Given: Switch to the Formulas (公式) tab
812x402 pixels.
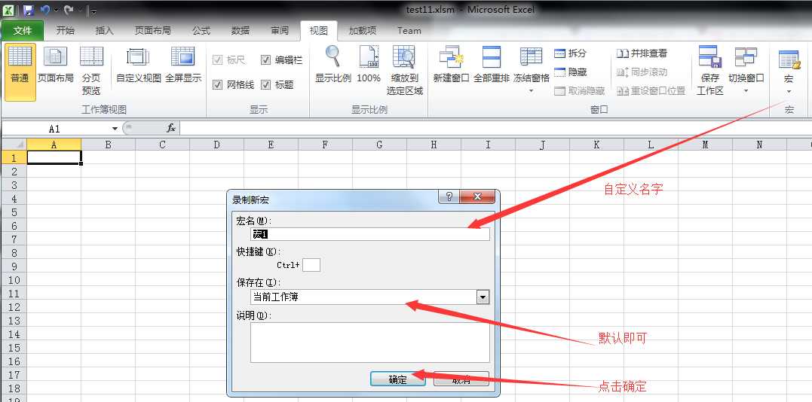Looking at the screenshot, I should coord(201,31).
